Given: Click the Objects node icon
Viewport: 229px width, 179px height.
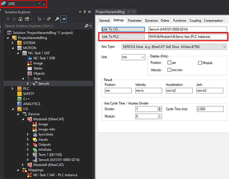Looking at the screenshot, I should pyautogui.click(x=30, y=73).
